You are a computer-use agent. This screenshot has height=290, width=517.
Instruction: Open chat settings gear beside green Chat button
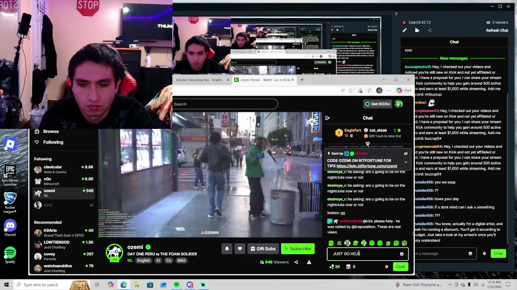tap(387, 267)
